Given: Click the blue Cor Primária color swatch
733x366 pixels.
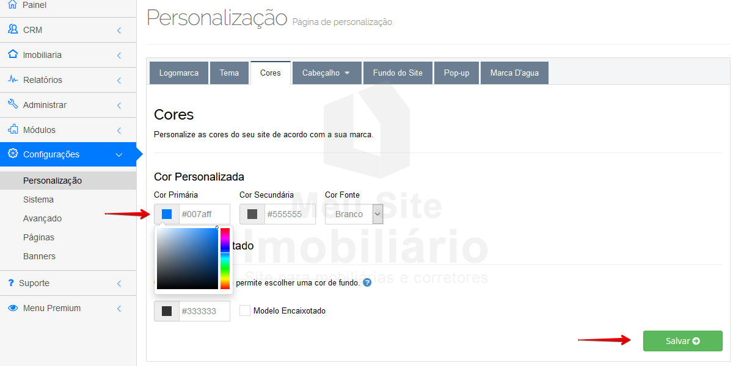Looking at the screenshot, I should click(x=167, y=214).
